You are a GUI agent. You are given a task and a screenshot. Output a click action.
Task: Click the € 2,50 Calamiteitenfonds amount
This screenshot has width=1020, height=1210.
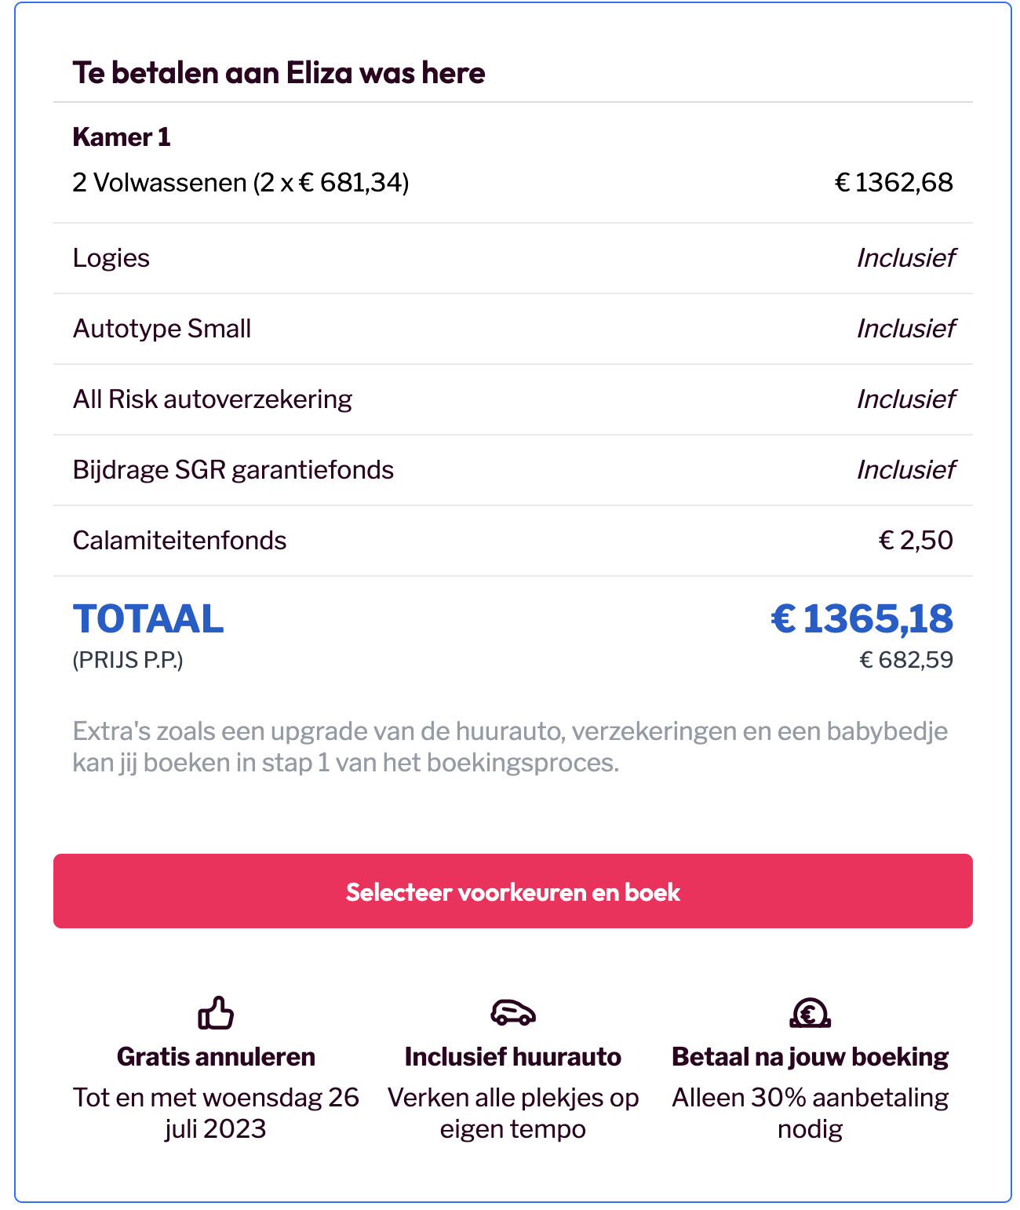point(915,541)
